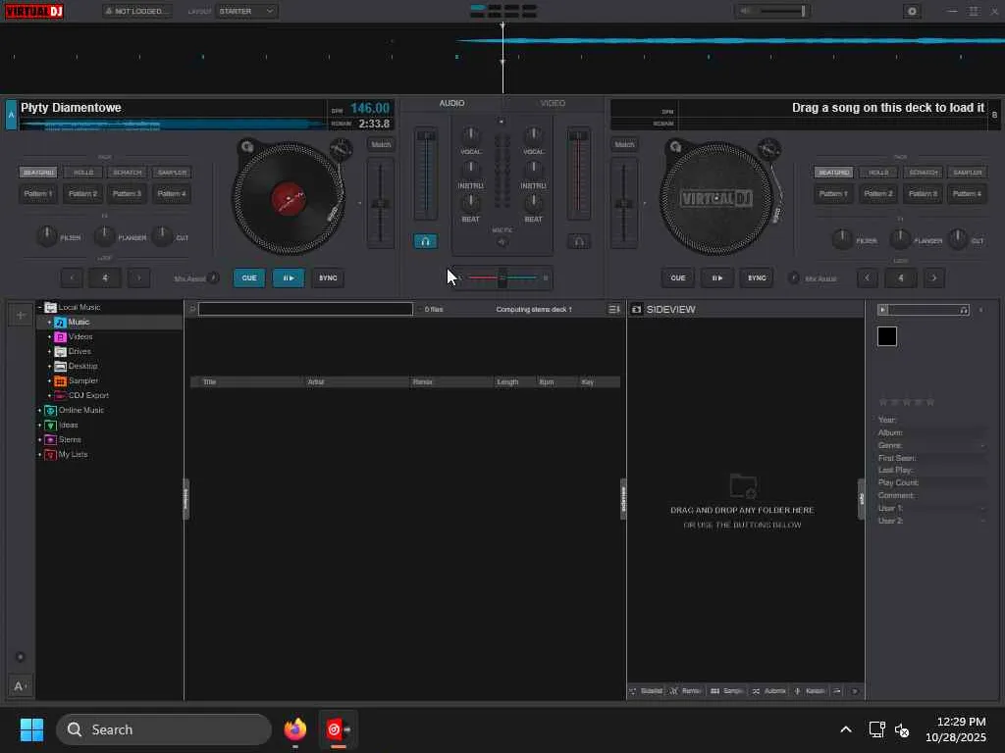This screenshot has width=1005, height=753.
Task: Click the Match button on deck A
Action: (381, 145)
